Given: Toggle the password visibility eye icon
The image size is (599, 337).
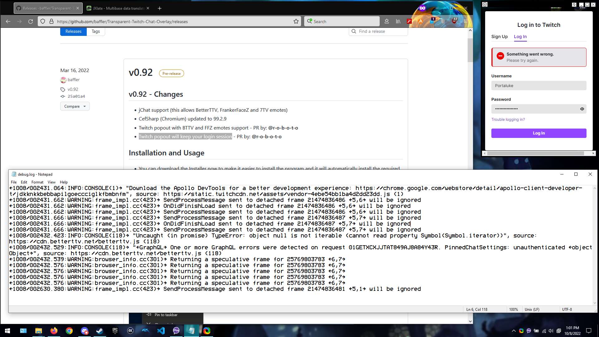Looking at the screenshot, I should click(x=582, y=109).
